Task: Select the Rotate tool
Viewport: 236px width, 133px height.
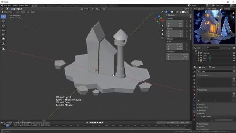Action: click(x=3, y=30)
